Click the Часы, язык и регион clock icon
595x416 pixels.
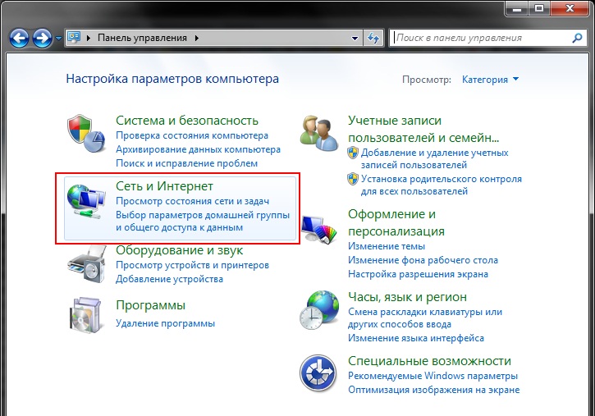(318, 309)
